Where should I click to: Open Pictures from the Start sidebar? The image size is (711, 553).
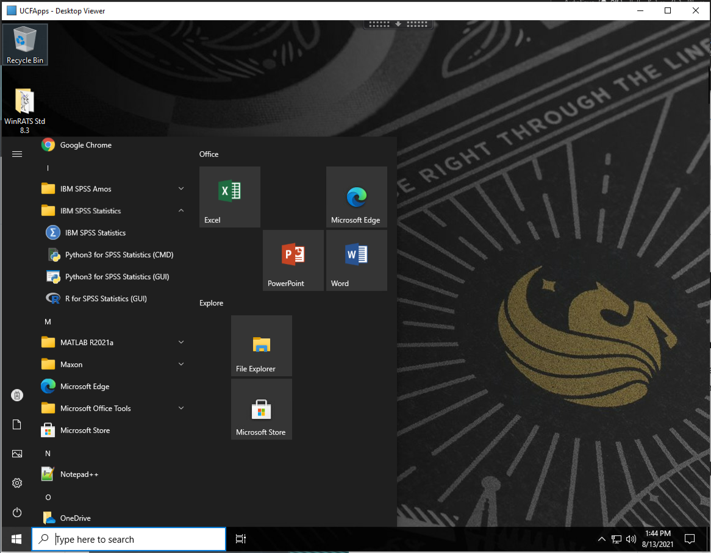[x=17, y=454]
